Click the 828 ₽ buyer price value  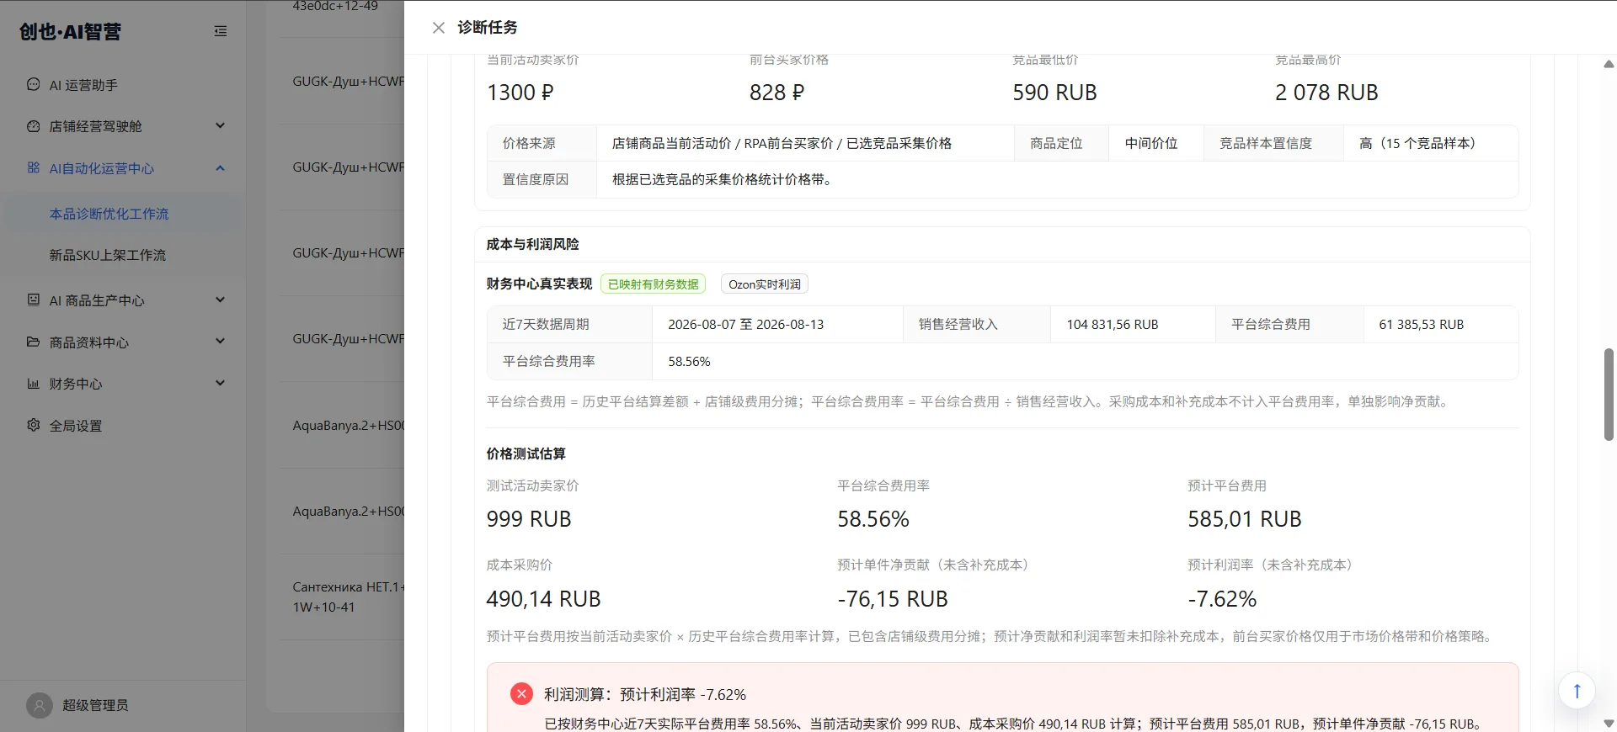776,93
